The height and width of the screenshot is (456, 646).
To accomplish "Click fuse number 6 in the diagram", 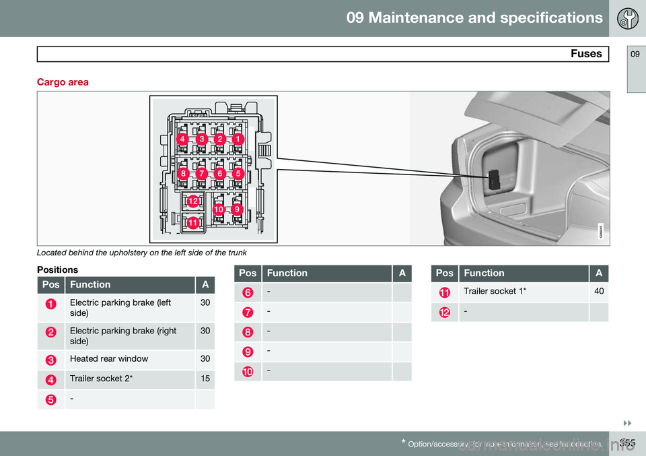I will coord(220,174).
